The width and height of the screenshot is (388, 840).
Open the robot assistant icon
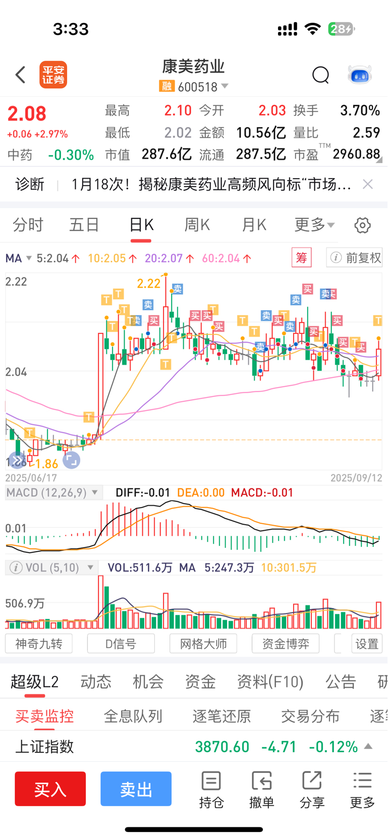click(x=360, y=75)
